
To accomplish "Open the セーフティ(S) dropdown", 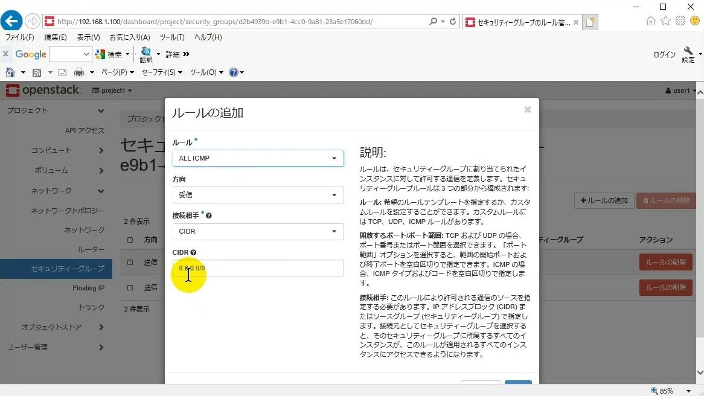I will 162,72.
